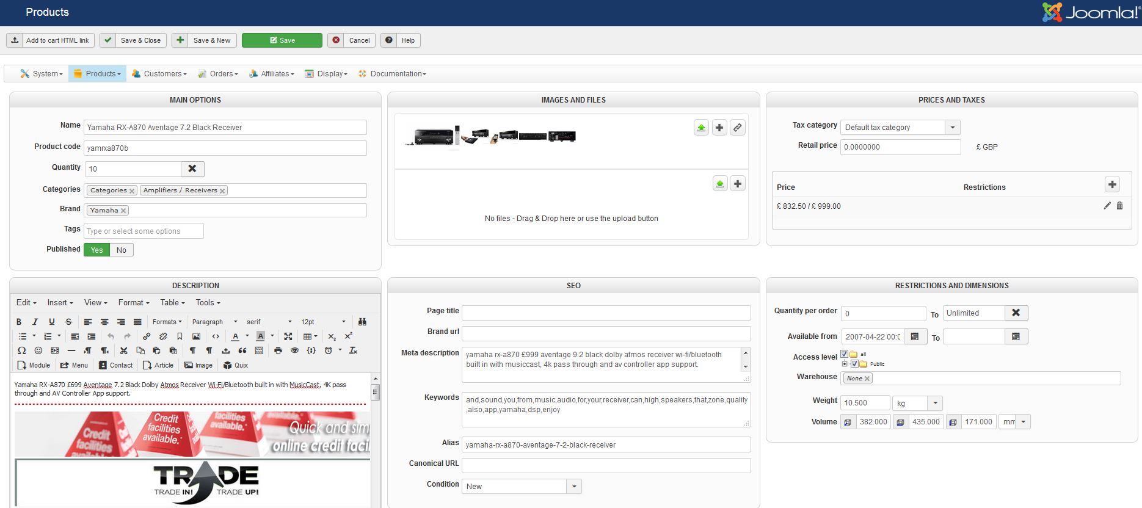Open the Paragraph style dropdown
The width and height of the screenshot is (1142, 508).
pyautogui.click(x=214, y=322)
